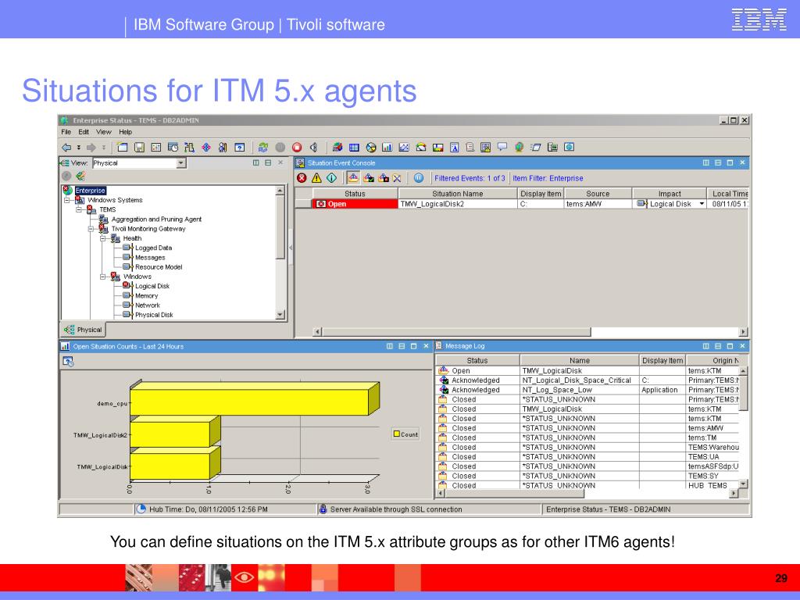Viewport: 800px width, 600px height.
Task: Click the Navigator tree vertical scrollbar down arrow
Action: tap(280, 315)
